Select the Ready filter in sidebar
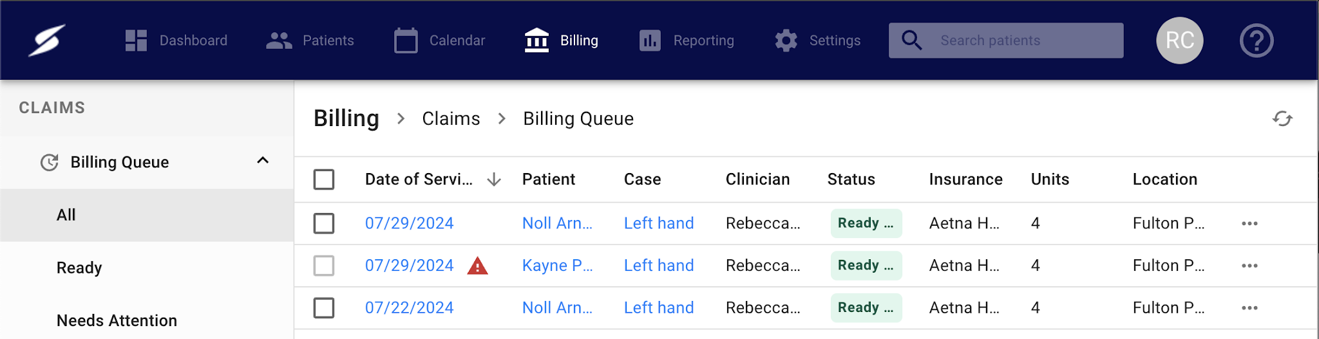 (79, 268)
